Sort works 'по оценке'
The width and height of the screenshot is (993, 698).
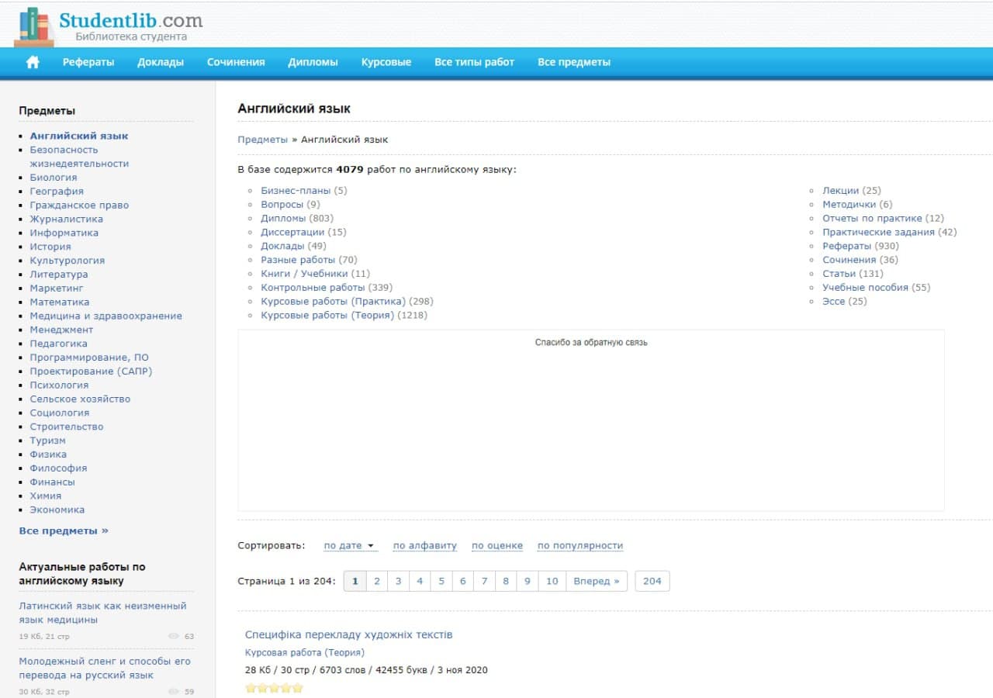[497, 545]
